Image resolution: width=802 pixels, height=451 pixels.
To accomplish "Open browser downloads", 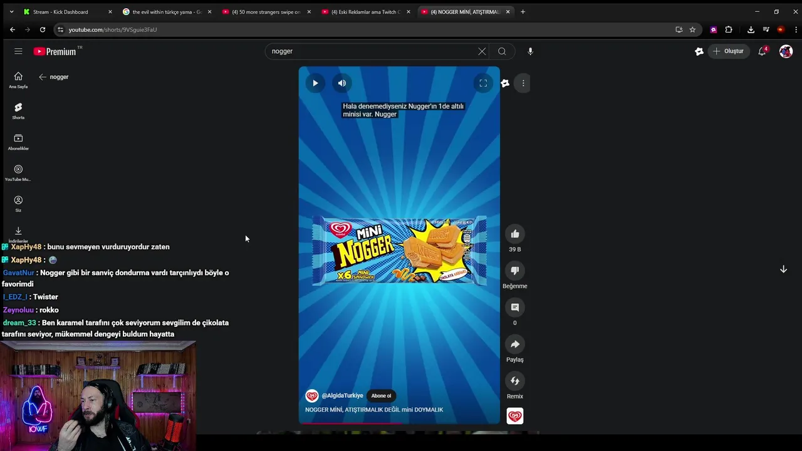I will pos(751,29).
